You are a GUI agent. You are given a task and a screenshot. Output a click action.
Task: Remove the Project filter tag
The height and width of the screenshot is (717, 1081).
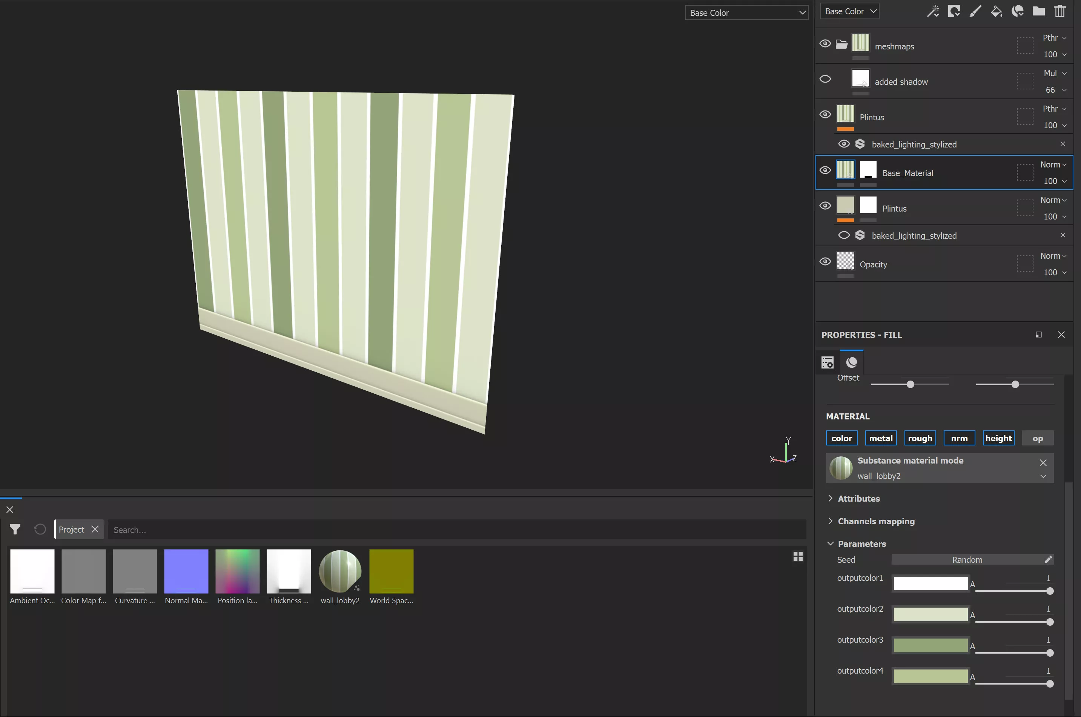click(95, 529)
